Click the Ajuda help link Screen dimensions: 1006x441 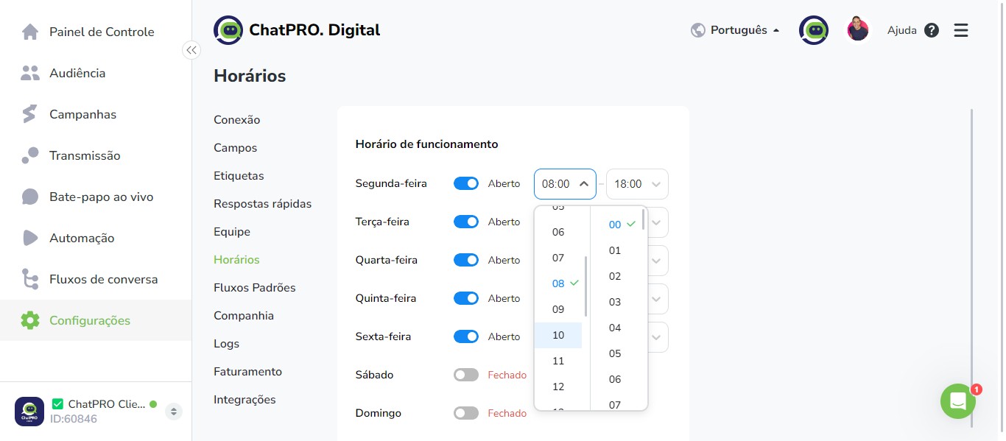pos(902,30)
